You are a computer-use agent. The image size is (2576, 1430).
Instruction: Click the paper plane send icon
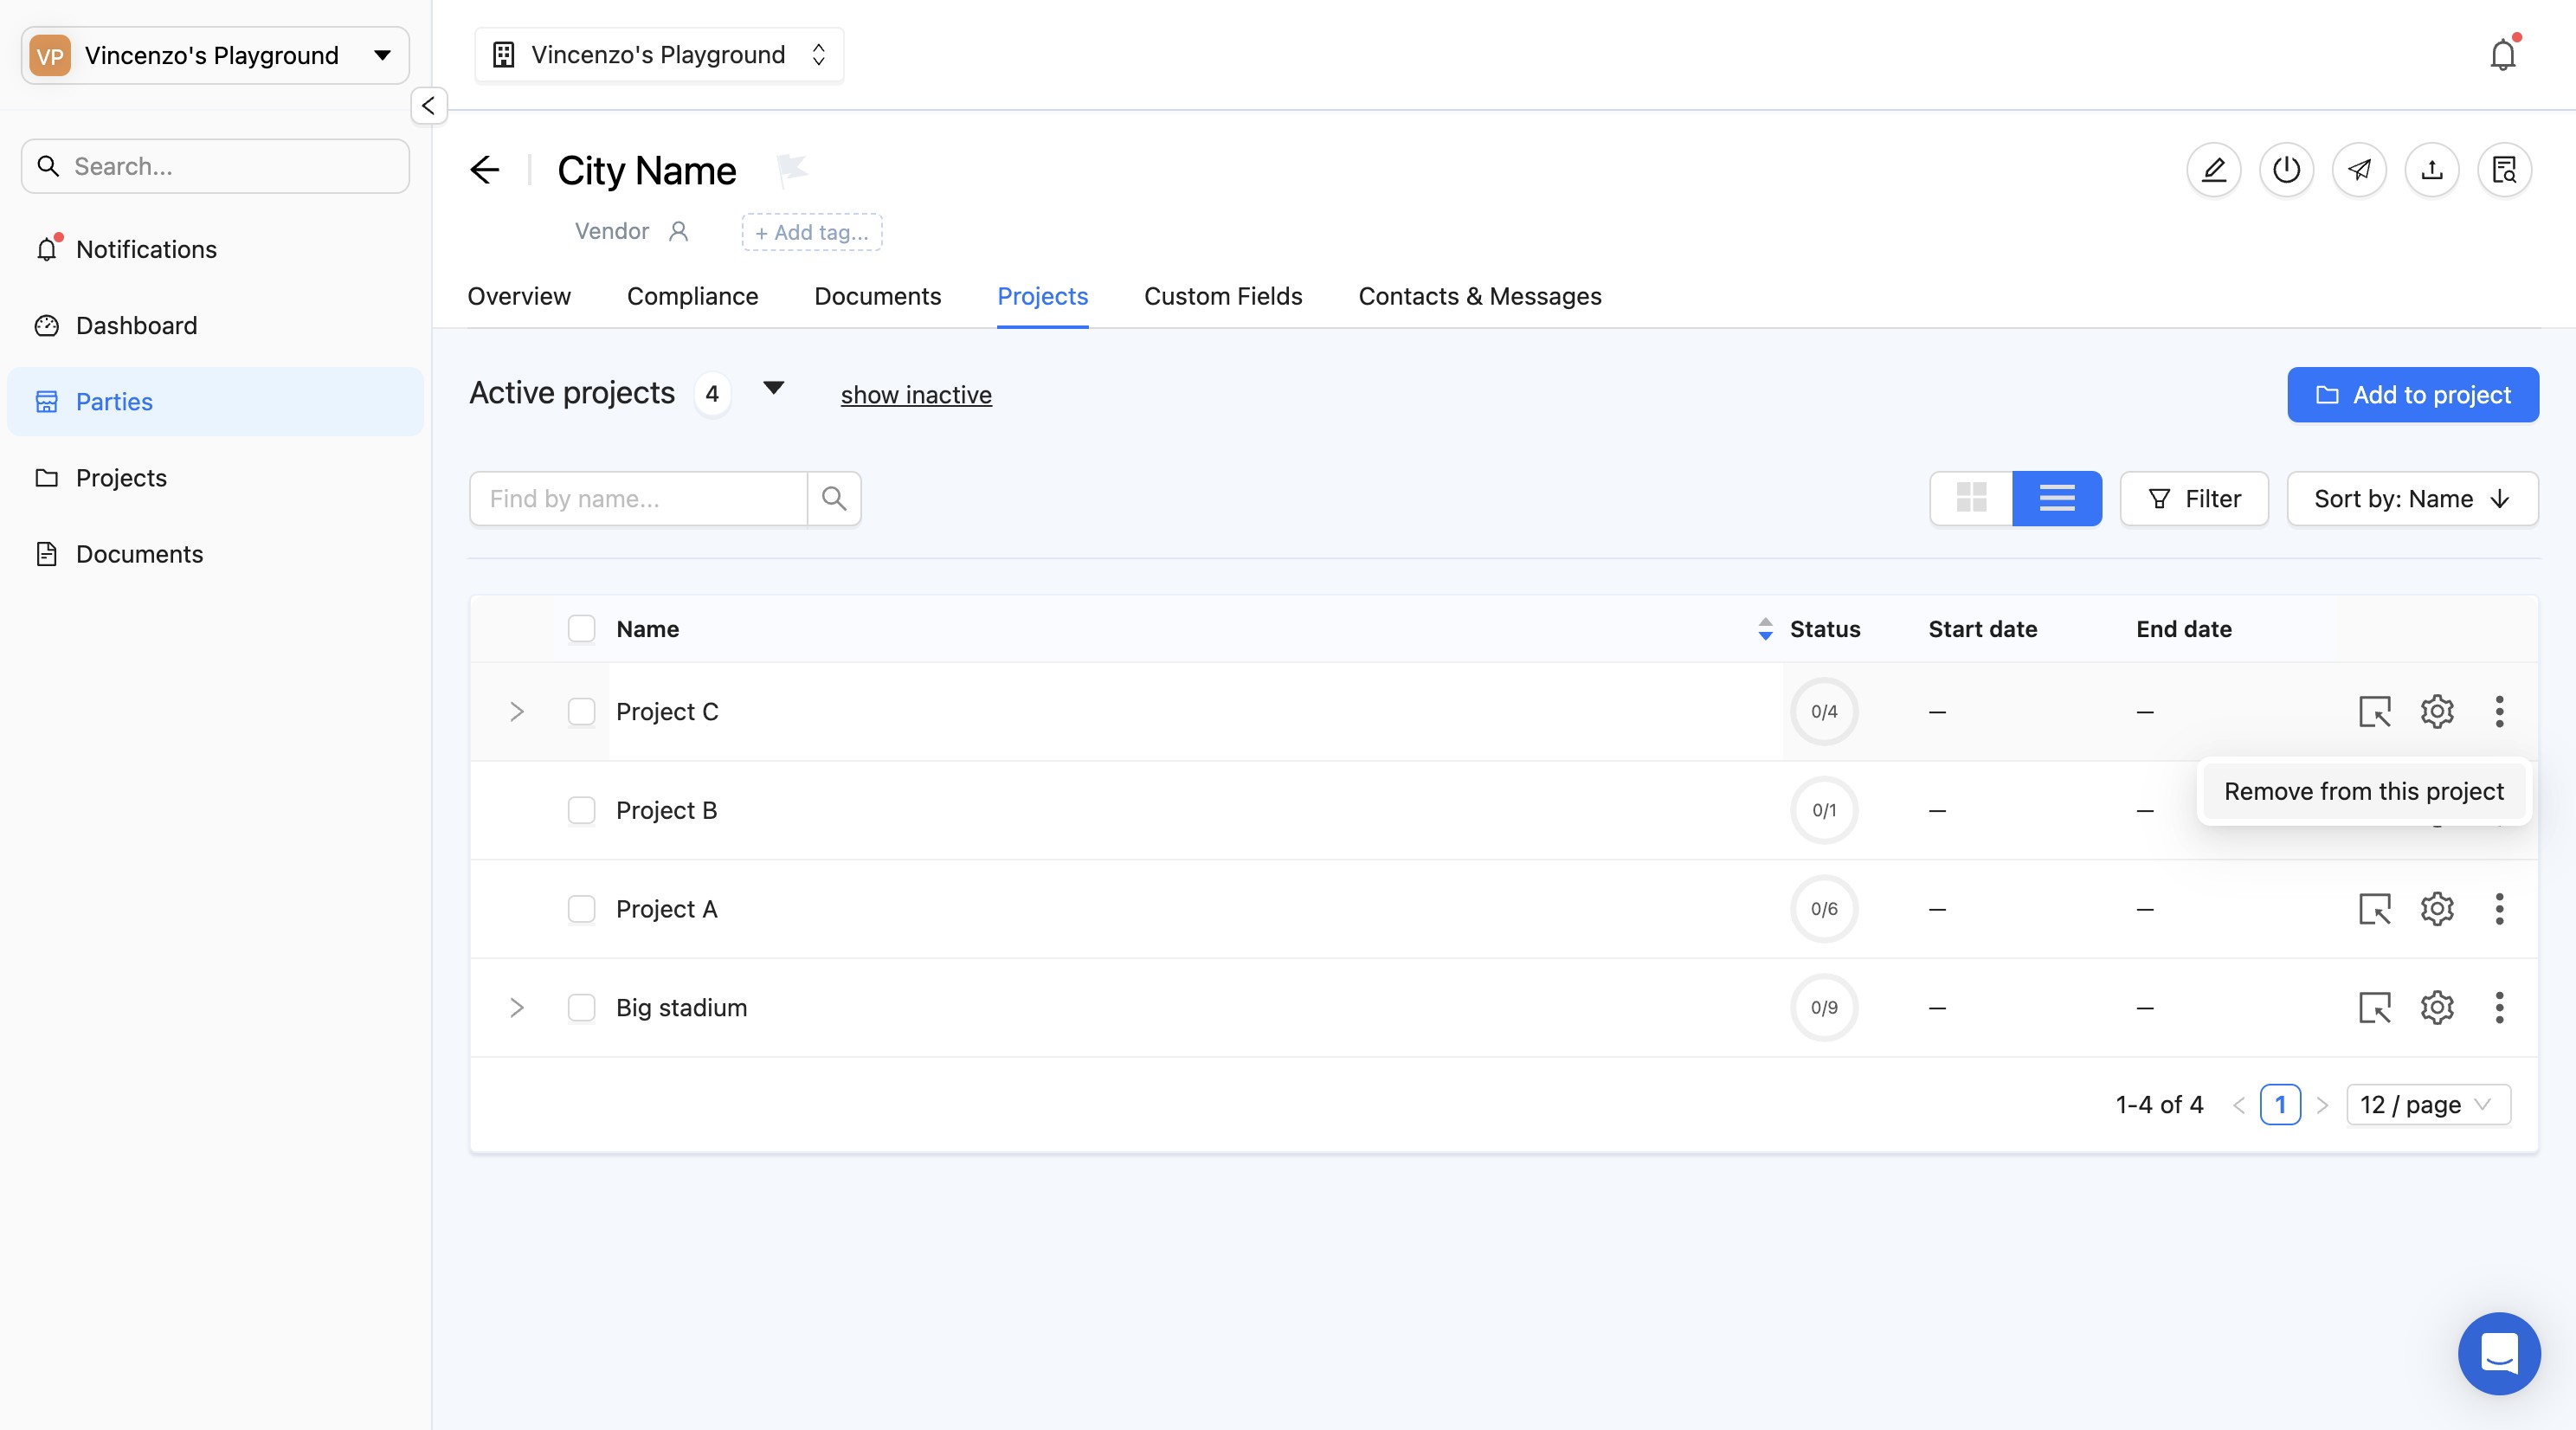tap(2359, 170)
